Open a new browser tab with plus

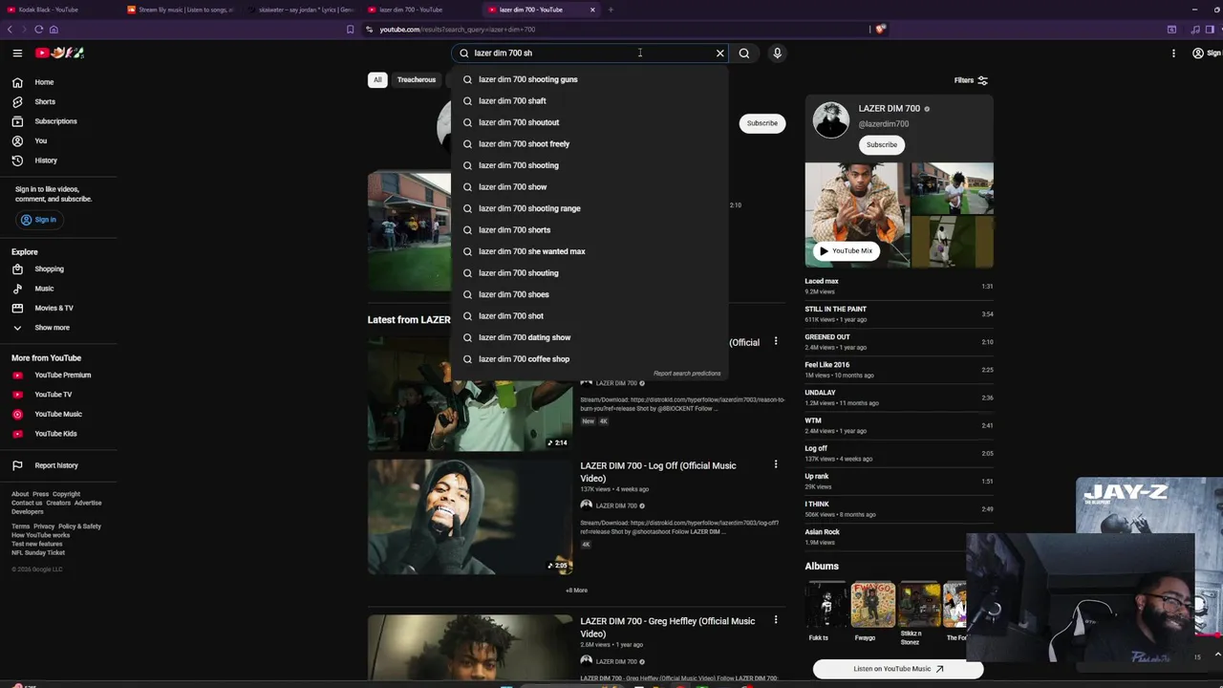tap(611, 10)
